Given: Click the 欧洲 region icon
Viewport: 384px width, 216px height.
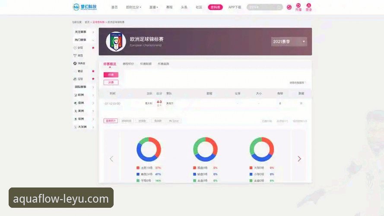Looking at the screenshot, I should click(76, 95).
